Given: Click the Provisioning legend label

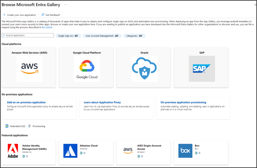Looking at the screenshot, I should coord(39,126).
